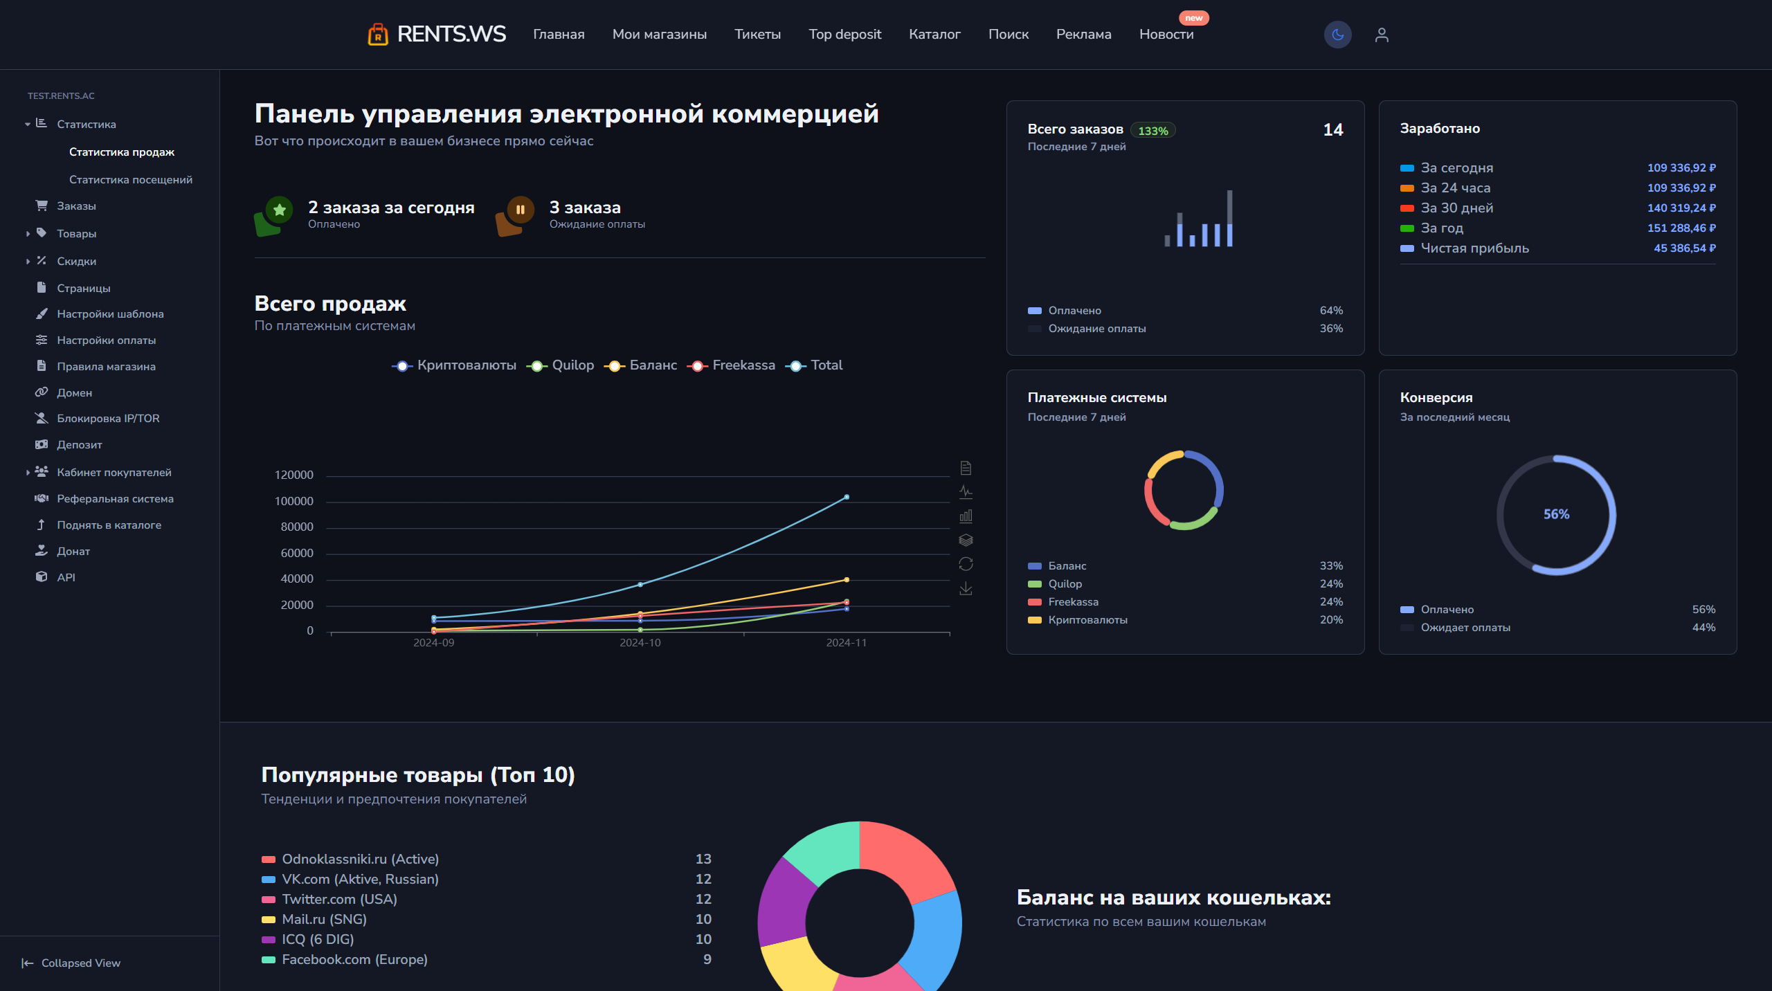Click the Кабинет покупателей users icon
The width and height of the screenshot is (1772, 991).
click(42, 471)
